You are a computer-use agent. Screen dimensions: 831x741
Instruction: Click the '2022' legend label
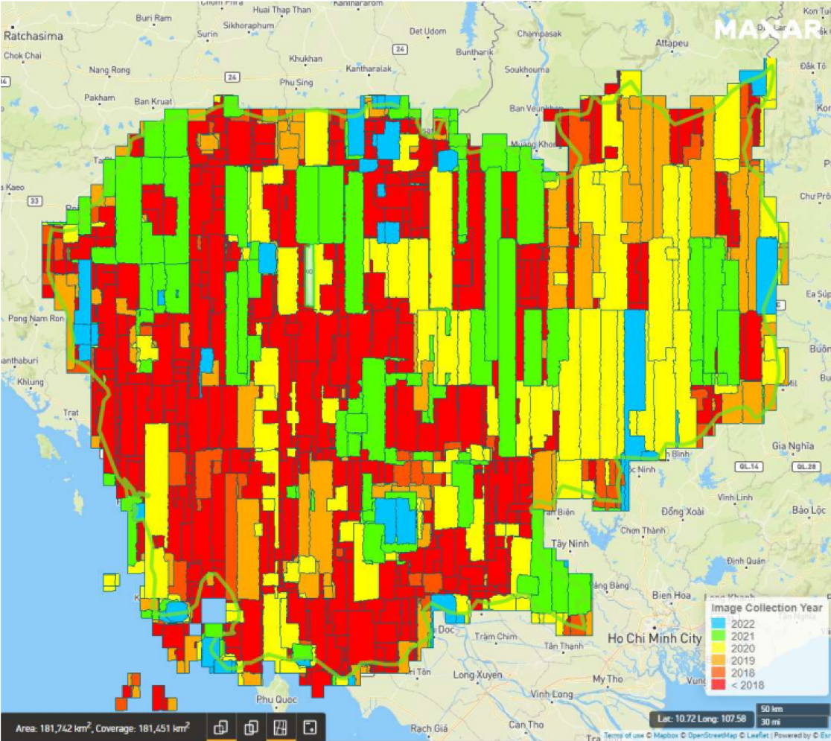[x=742, y=624]
